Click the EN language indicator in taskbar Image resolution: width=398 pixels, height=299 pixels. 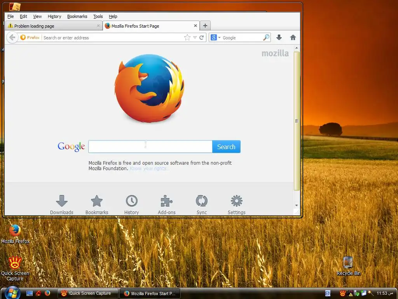coord(328,294)
